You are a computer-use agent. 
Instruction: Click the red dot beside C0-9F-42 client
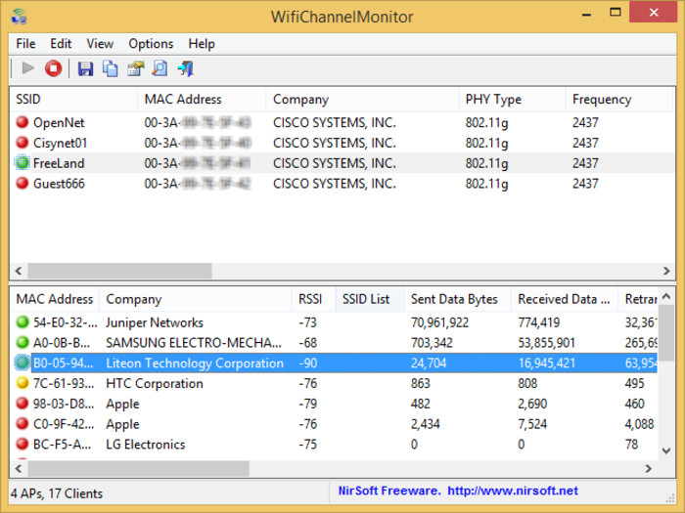(x=23, y=423)
